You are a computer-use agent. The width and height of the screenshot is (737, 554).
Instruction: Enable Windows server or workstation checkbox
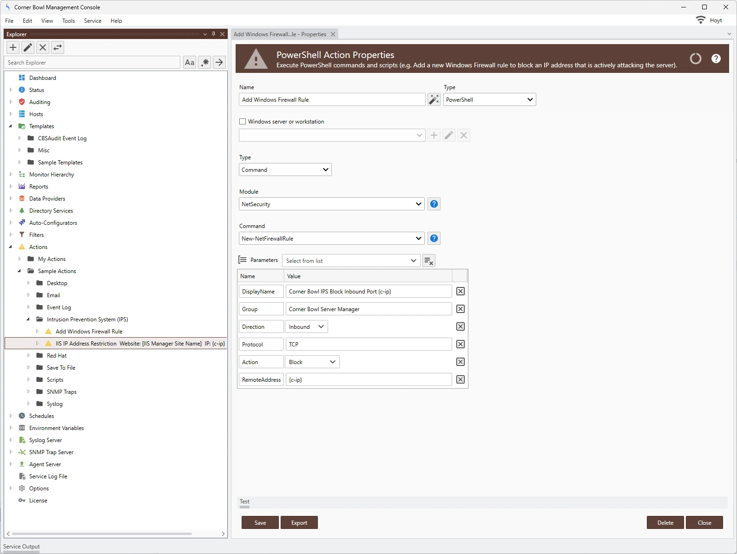coord(243,122)
